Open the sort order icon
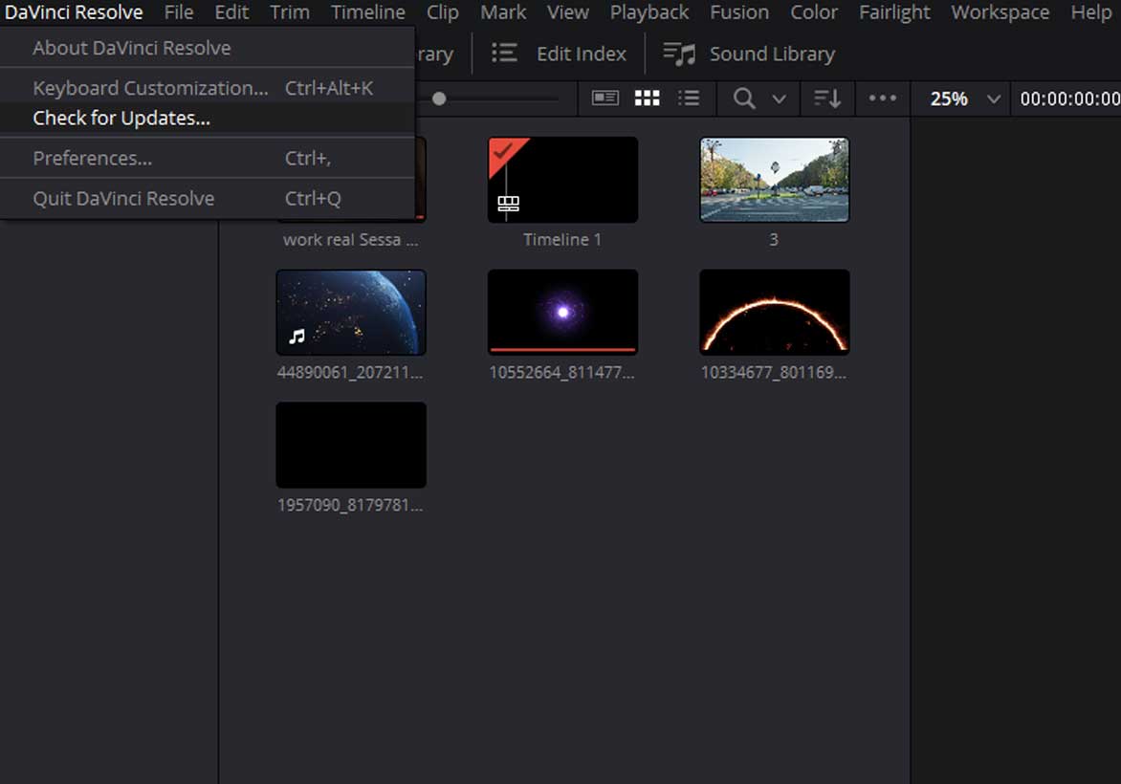Image resolution: width=1121 pixels, height=784 pixels. (827, 98)
